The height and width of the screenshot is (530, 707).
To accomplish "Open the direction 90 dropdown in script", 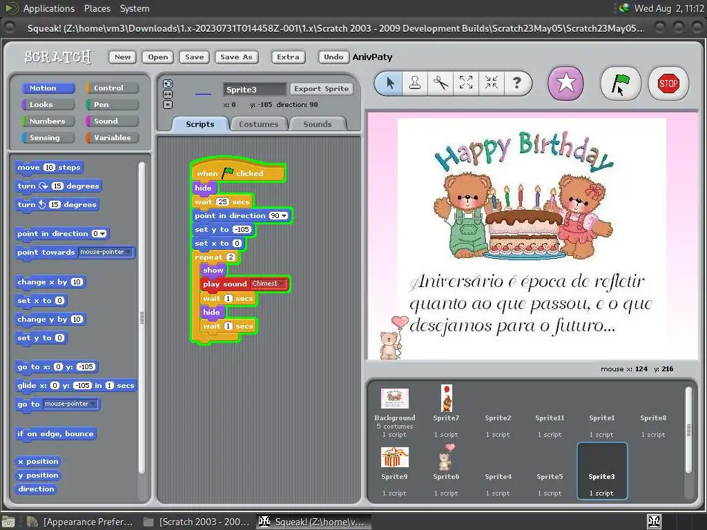I will tap(284, 216).
